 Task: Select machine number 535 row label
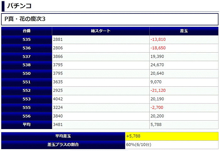[27, 39]
